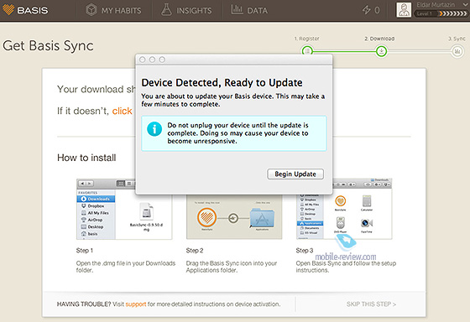Viewport: 470px width, 322px height.
Task: Select All My Files in Step 1 sidebar
Action: pos(96,213)
